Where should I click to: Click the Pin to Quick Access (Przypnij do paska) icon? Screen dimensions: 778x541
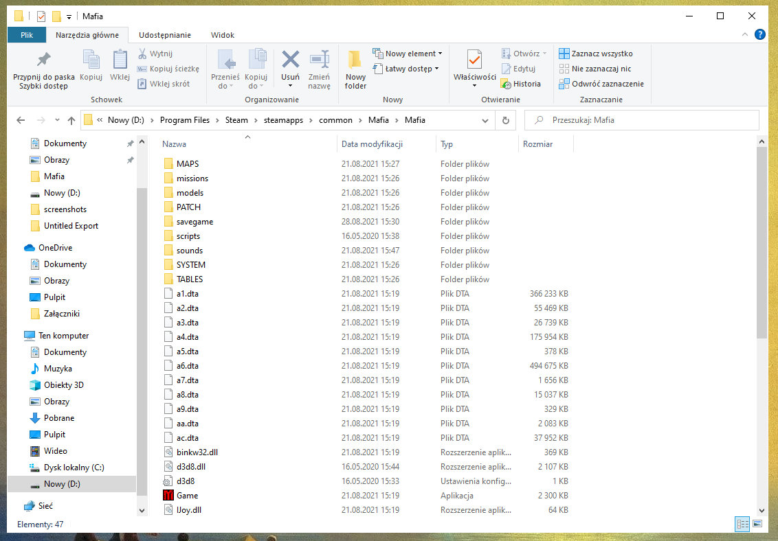tap(44, 60)
